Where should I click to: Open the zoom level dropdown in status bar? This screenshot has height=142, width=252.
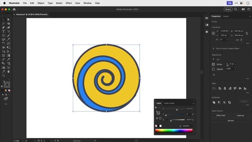click(22, 141)
